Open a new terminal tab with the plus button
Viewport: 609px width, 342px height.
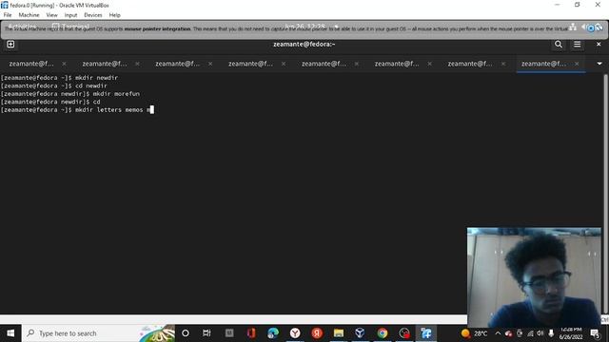[x=10, y=45]
